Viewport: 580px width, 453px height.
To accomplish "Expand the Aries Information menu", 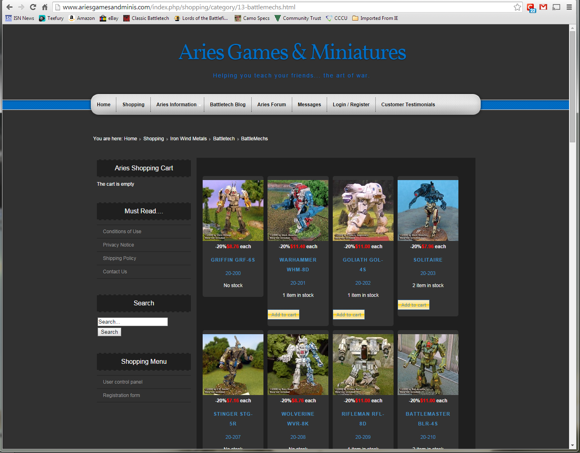I will click(x=177, y=105).
